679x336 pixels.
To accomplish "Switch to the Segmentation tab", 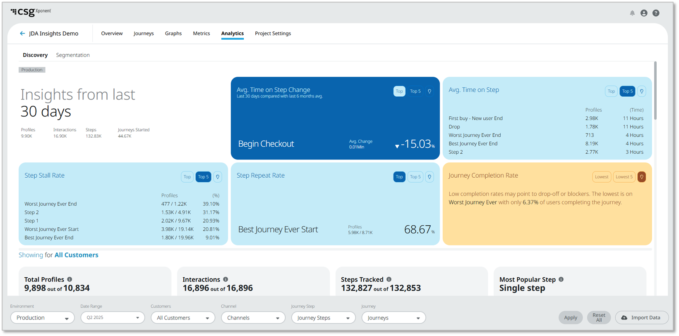I will (73, 55).
